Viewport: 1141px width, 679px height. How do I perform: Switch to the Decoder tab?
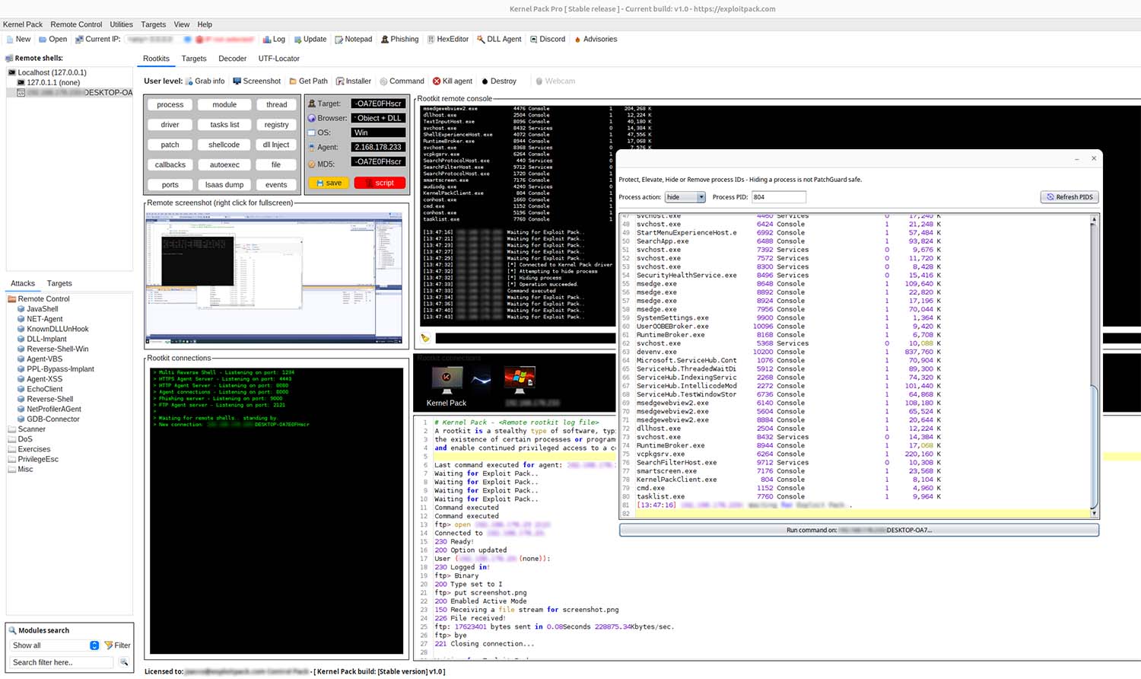pyautogui.click(x=232, y=59)
